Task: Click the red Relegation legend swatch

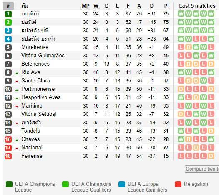Action: point(178,184)
